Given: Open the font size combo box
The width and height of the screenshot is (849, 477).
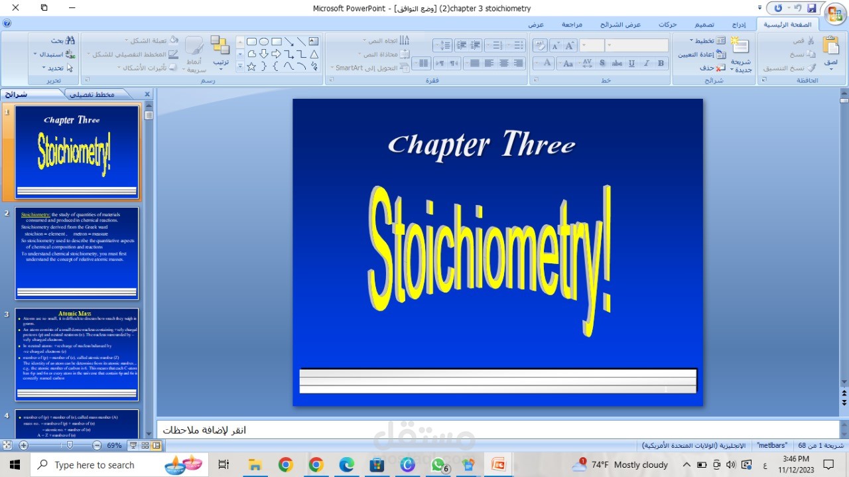Looking at the screenshot, I should tap(592, 46).
